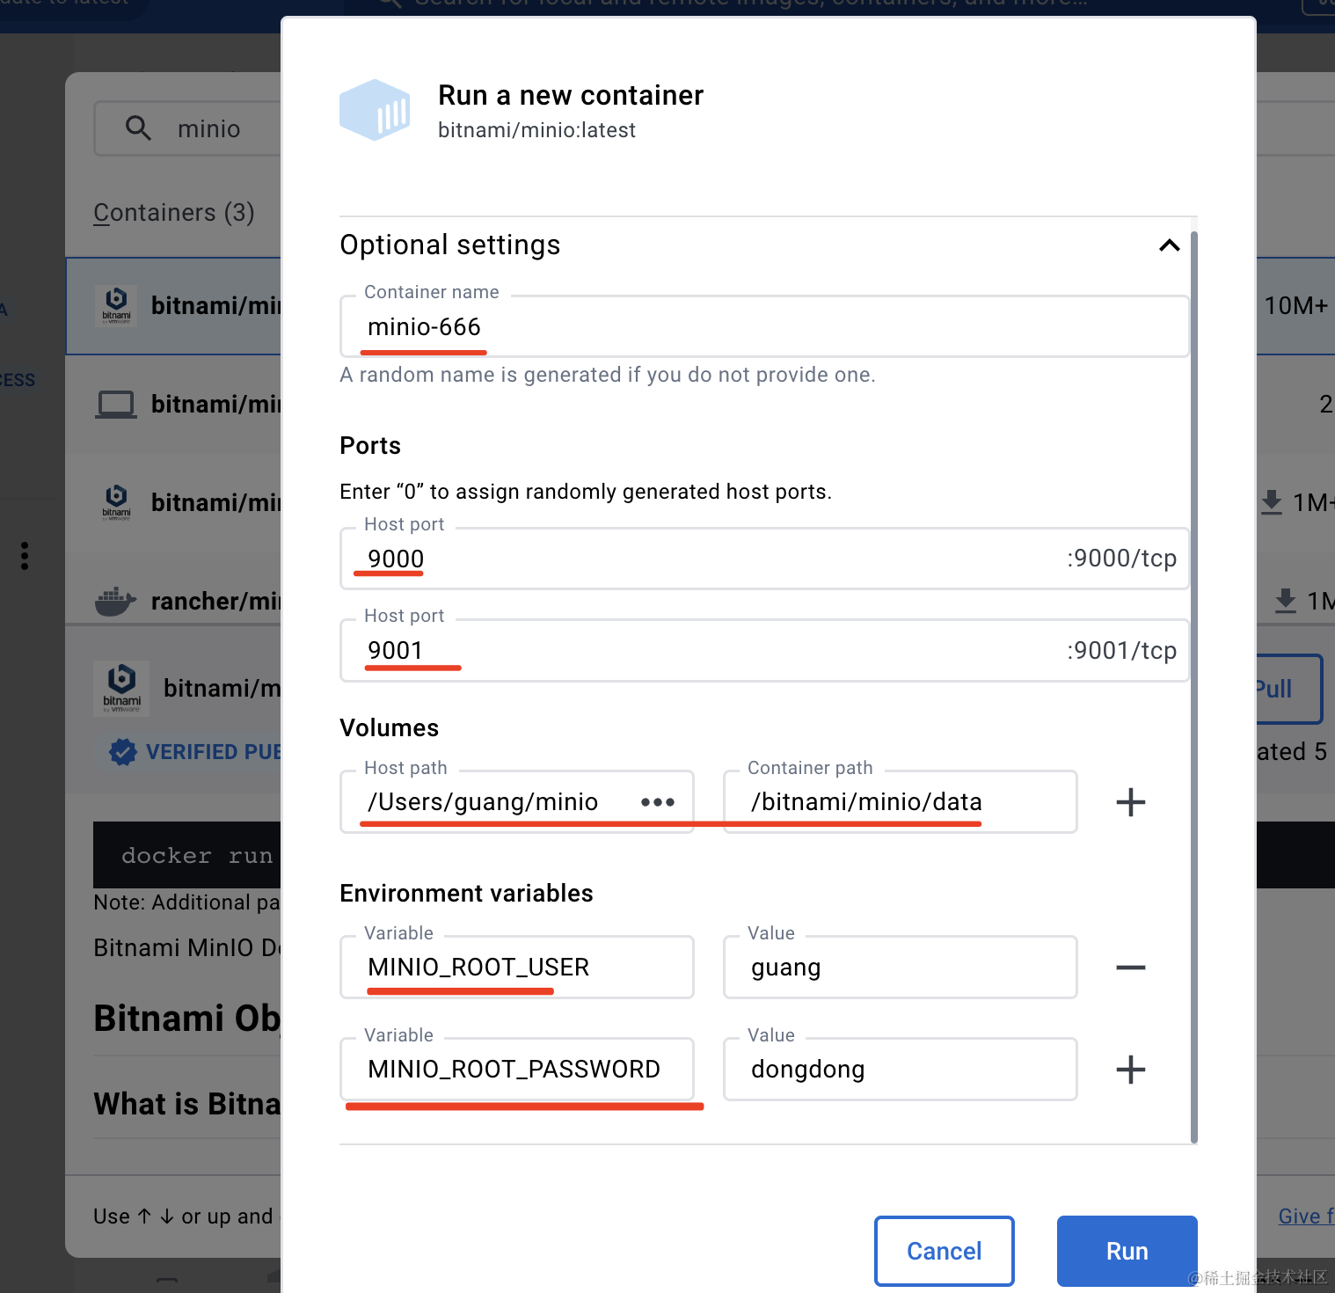Browse for host path using ellipsis icon
The height and width of the screenshot is (1293, 1335).
click(658, 802)
